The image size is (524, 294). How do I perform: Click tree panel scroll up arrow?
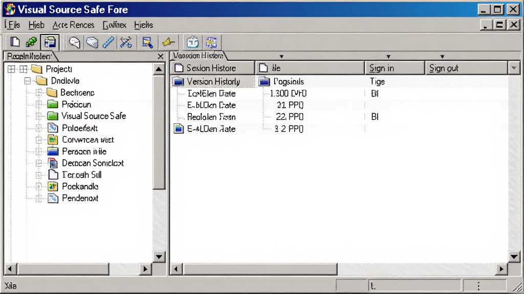[159, 69]
